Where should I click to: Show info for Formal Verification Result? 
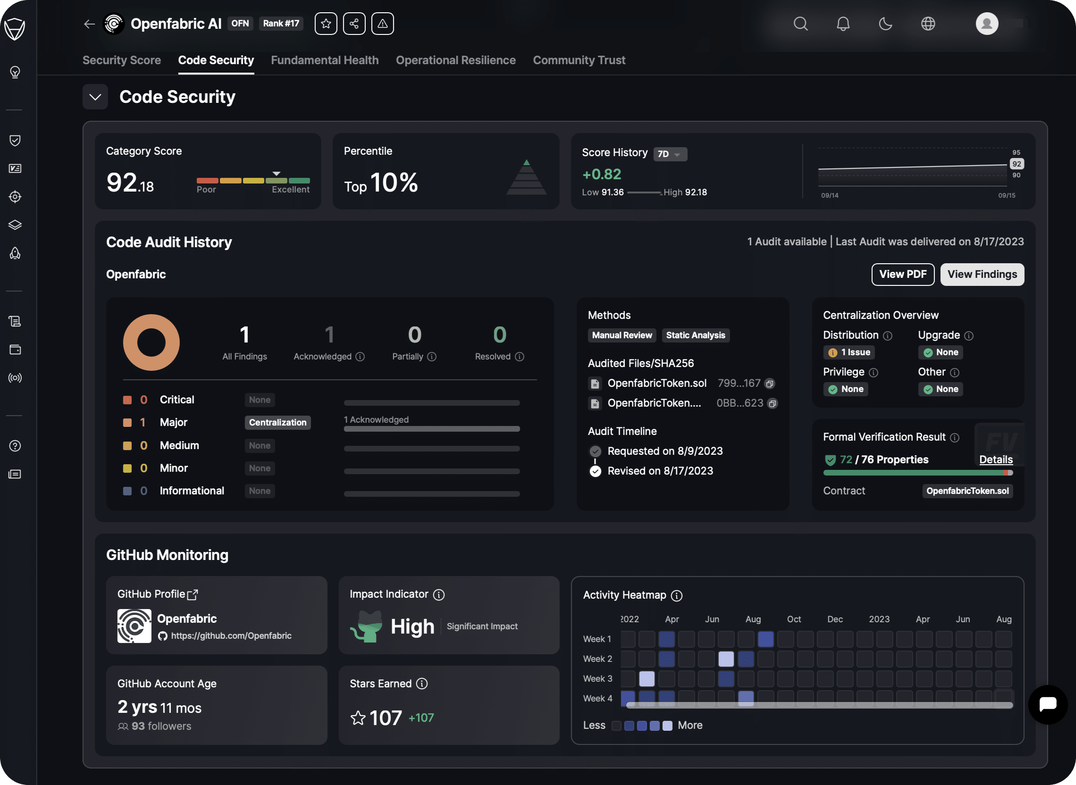tap(955, 438)
